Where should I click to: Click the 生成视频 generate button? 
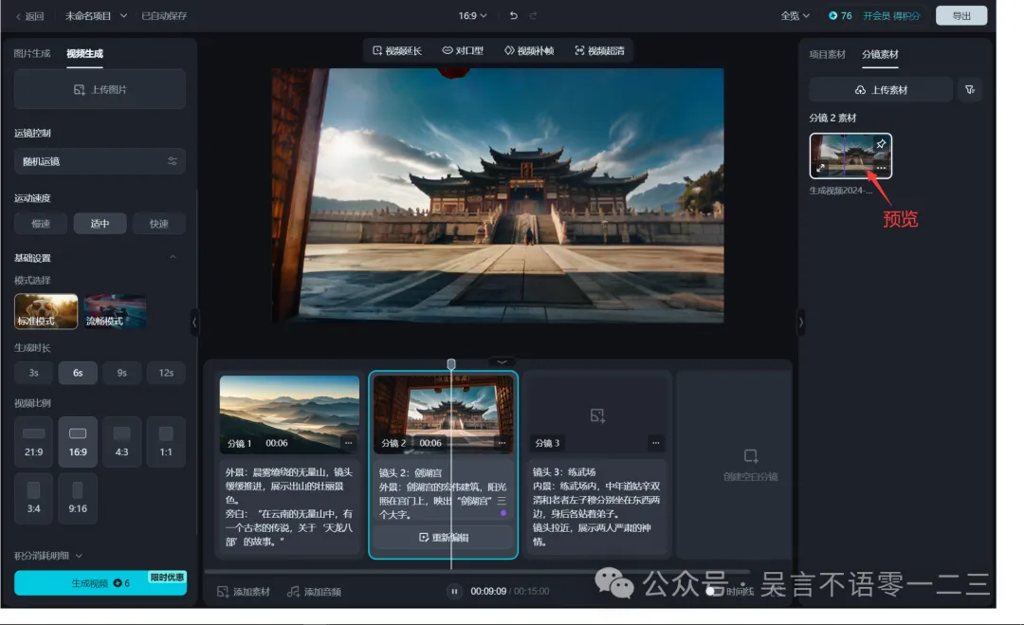pyautogui.click(x=100, y=583)
